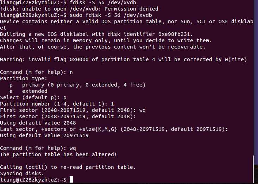Click the 'p primary' partition type option line
The image size is (258, 184).
point(77,85)
